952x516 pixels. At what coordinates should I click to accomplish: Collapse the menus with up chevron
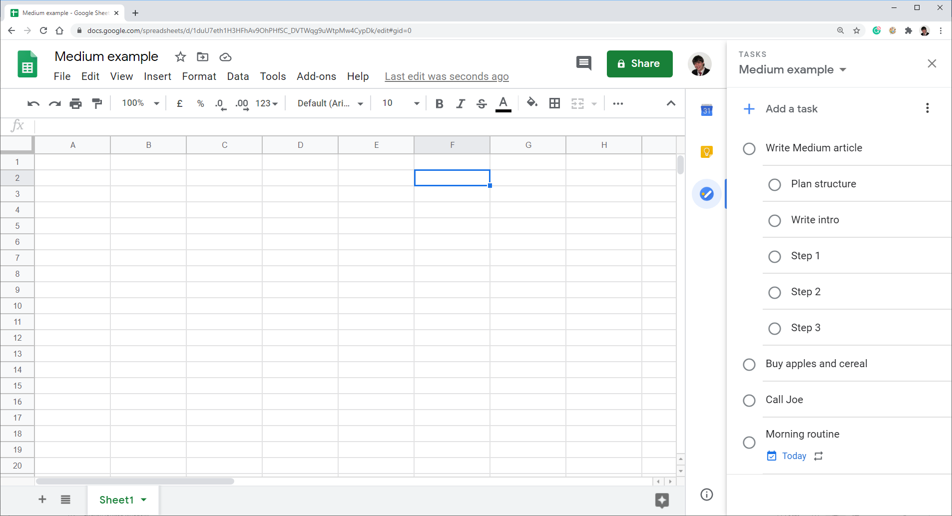click(x=671, y=103)
